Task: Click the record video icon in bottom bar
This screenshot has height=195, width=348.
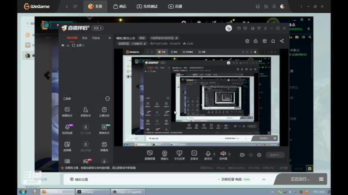Action: click(x=242, y=155)
